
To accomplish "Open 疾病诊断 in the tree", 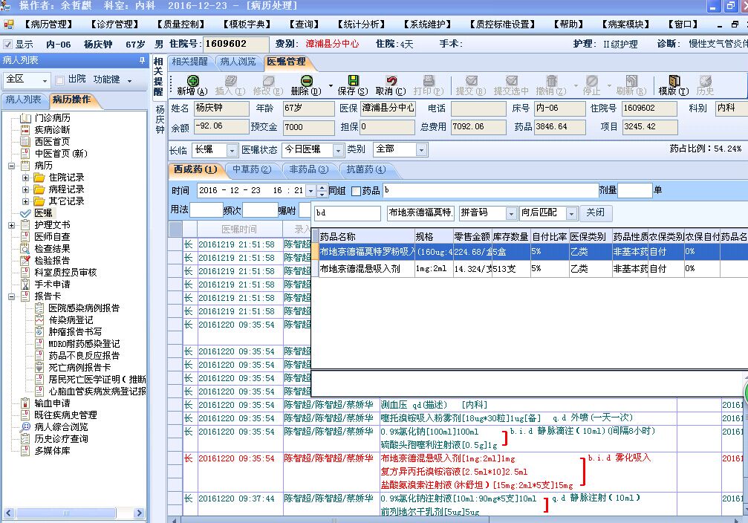I will 53,130.
